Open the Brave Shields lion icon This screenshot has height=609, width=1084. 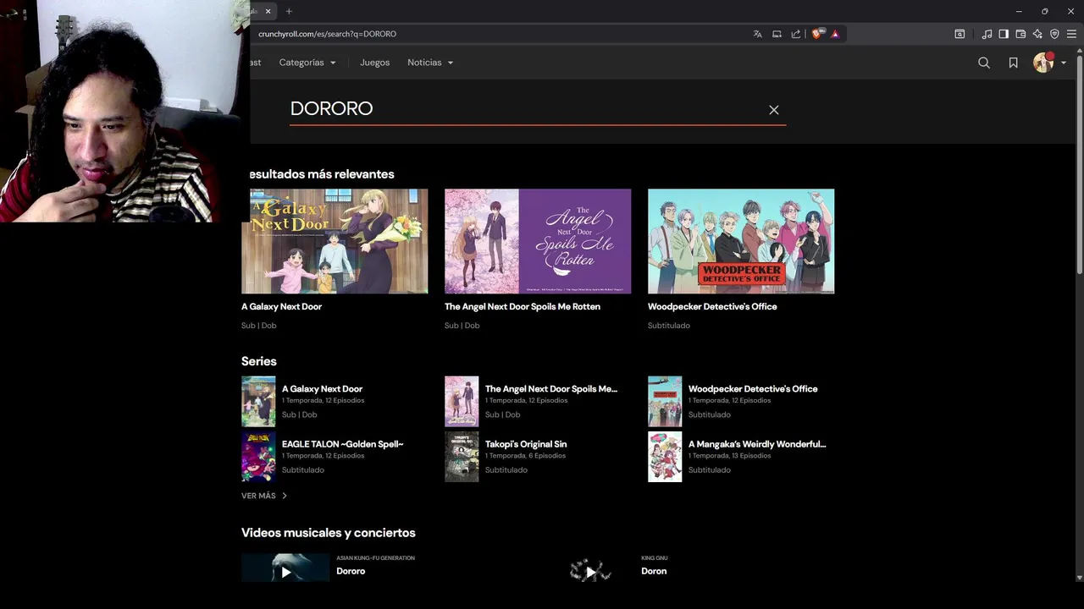(x=817, y=34)
